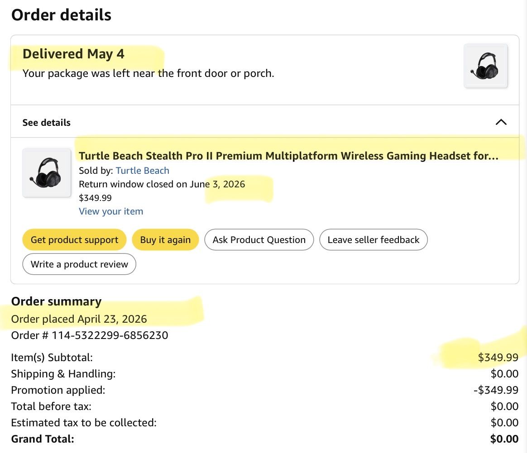Open Write a product review

click(79, 264)
